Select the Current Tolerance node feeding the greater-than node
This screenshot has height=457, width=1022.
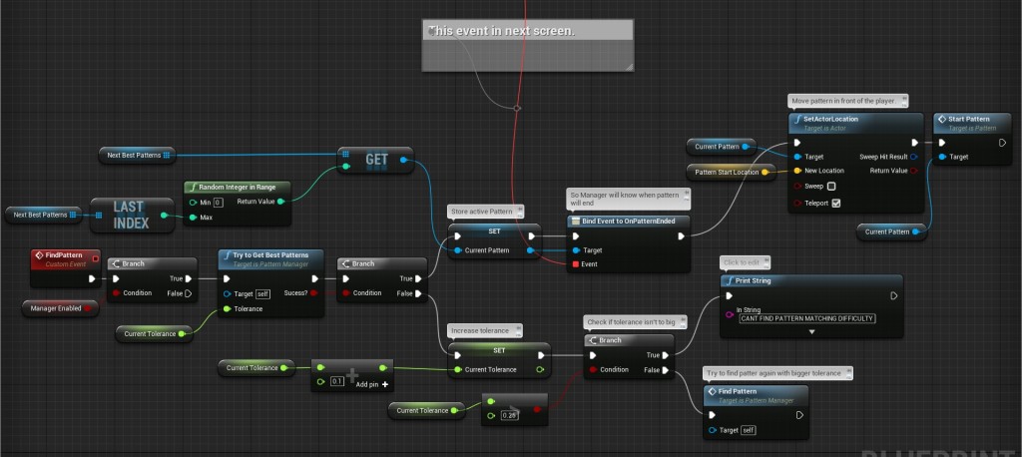427,411
